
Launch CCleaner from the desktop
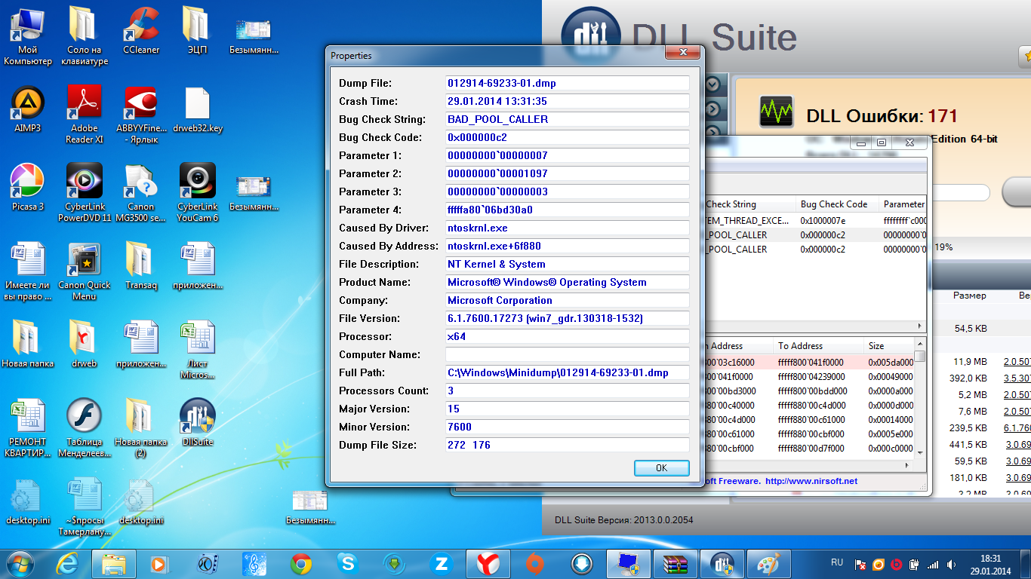(x=141, y=32)
